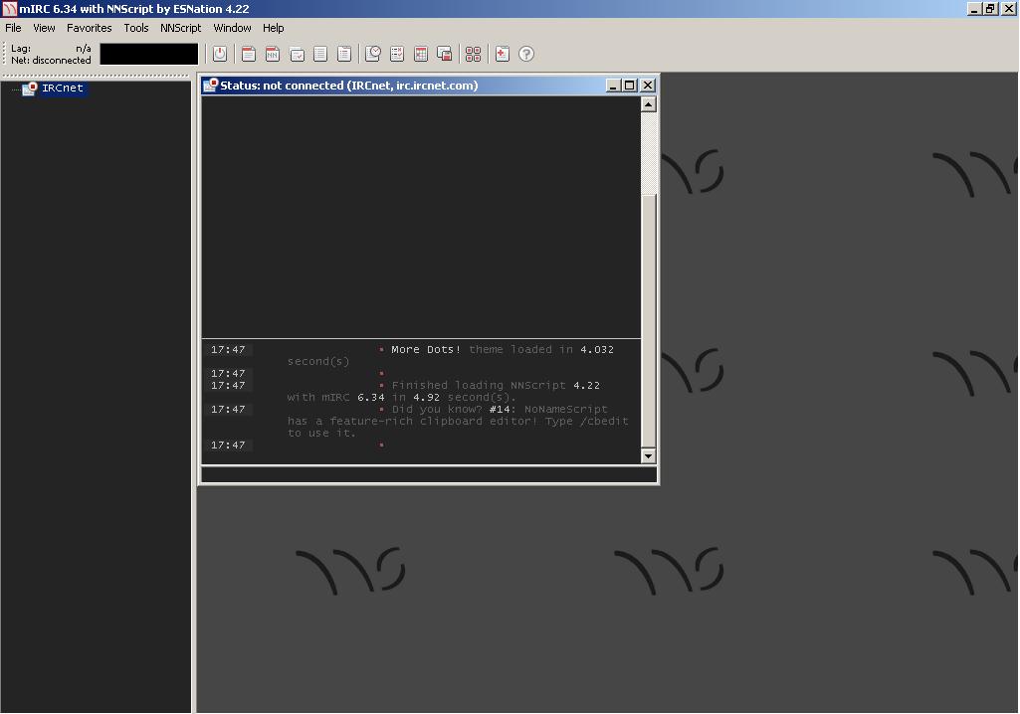The width and height of the screenshot is (1020, 714).
Task: Click the clock timer list icon
Action: pyautogui.click(x=373, y=54)
